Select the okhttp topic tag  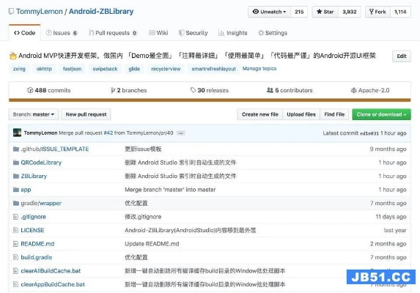coord(44,69)
